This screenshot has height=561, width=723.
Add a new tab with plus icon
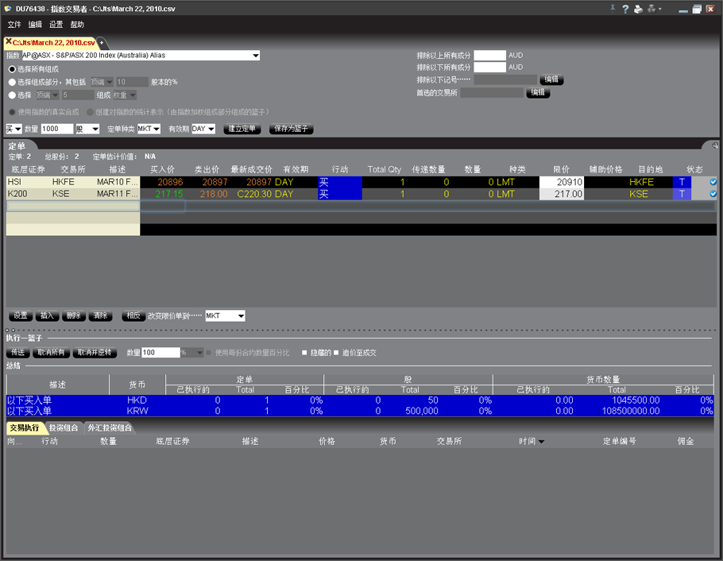coord(102,42)
